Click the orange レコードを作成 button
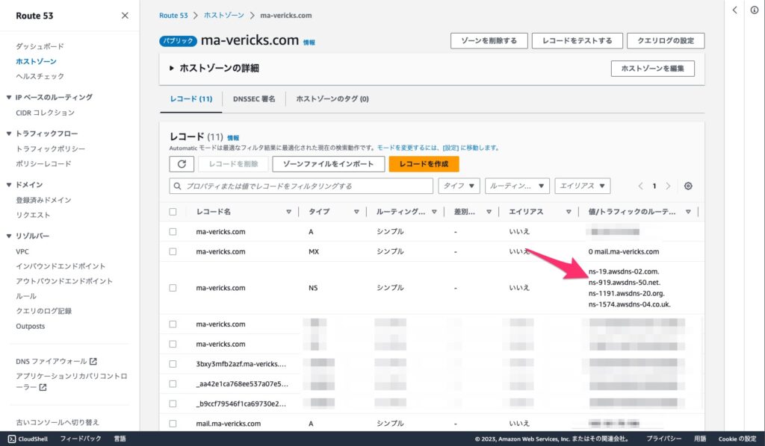Viewport: 765px width, 446px height. [424, 164]
